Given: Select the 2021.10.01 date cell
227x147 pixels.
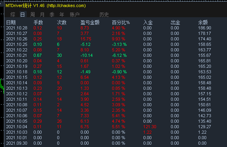Looking at the screenshot, I should point(16,138).
